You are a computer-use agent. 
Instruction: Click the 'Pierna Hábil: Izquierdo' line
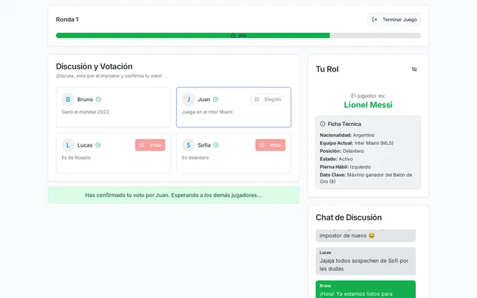345,167
